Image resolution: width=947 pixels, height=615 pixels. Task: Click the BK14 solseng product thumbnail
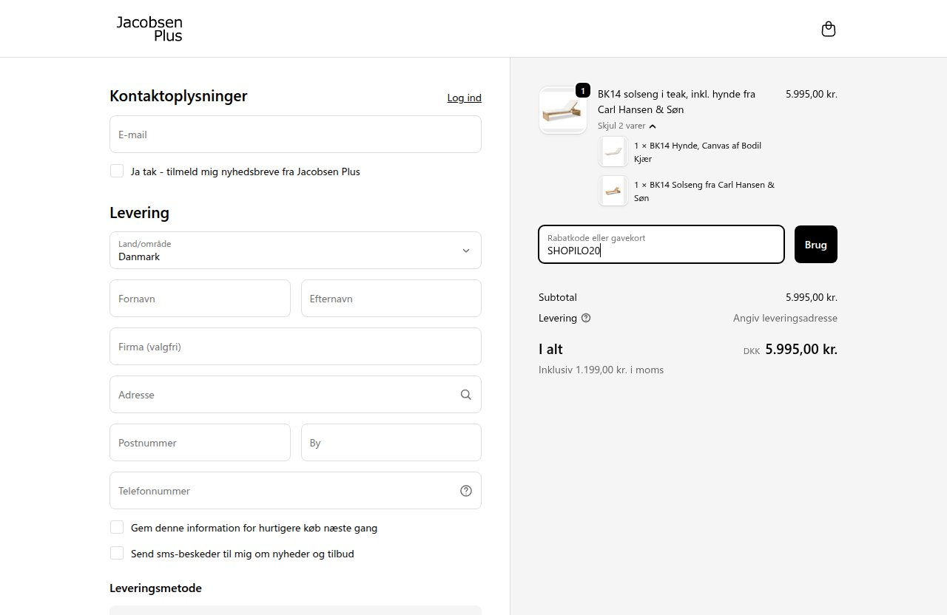pyautogui.click(x=563, y=110)
